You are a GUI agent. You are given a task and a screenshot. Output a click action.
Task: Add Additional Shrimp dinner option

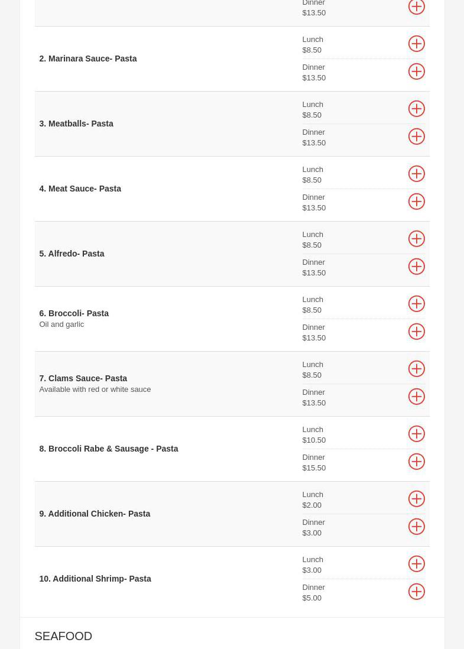coord(416,592)
